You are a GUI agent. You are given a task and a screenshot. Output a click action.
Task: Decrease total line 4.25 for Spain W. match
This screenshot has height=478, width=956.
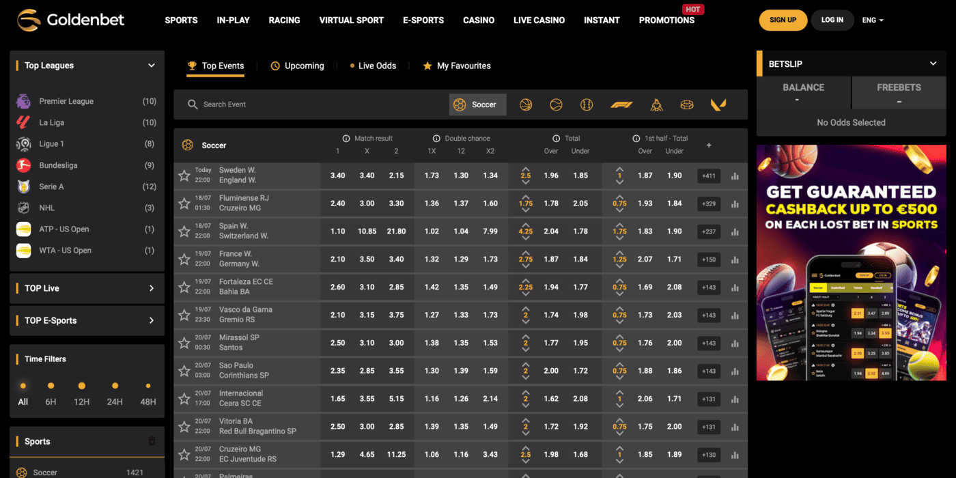pos(526,239)
